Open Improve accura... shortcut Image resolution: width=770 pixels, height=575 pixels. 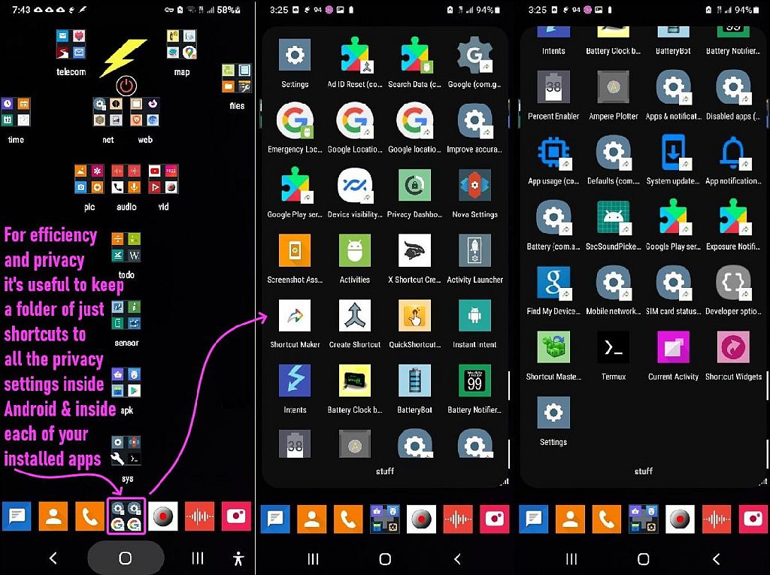pos(475,120)
